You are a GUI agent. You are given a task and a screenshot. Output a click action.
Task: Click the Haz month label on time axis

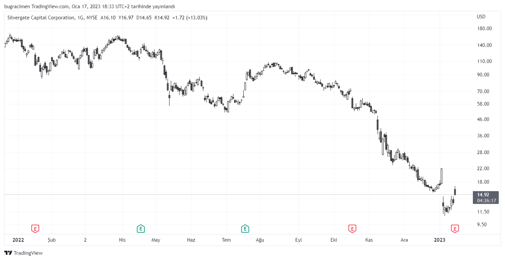click(x=191, y=240)
